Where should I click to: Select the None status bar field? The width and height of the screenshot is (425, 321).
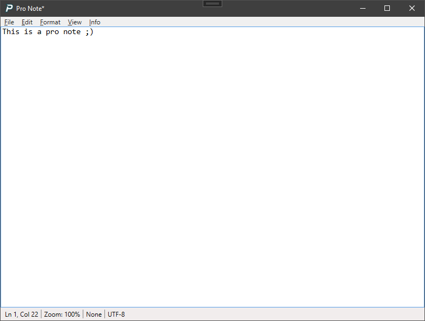(94, 315)
